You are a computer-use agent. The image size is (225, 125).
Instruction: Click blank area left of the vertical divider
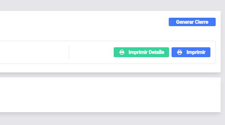click(34, 52)
